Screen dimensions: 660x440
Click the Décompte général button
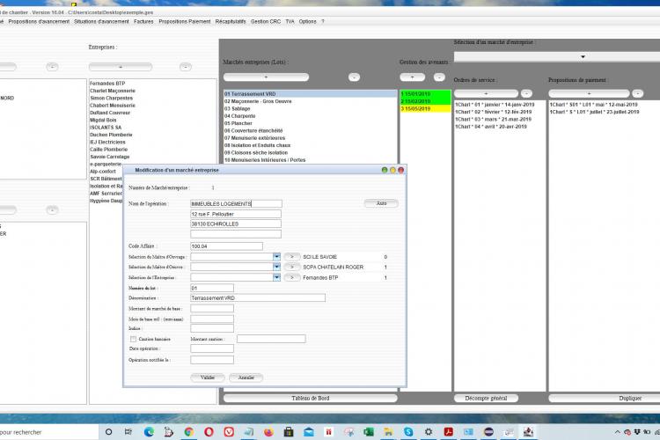(x=486, y=398)
